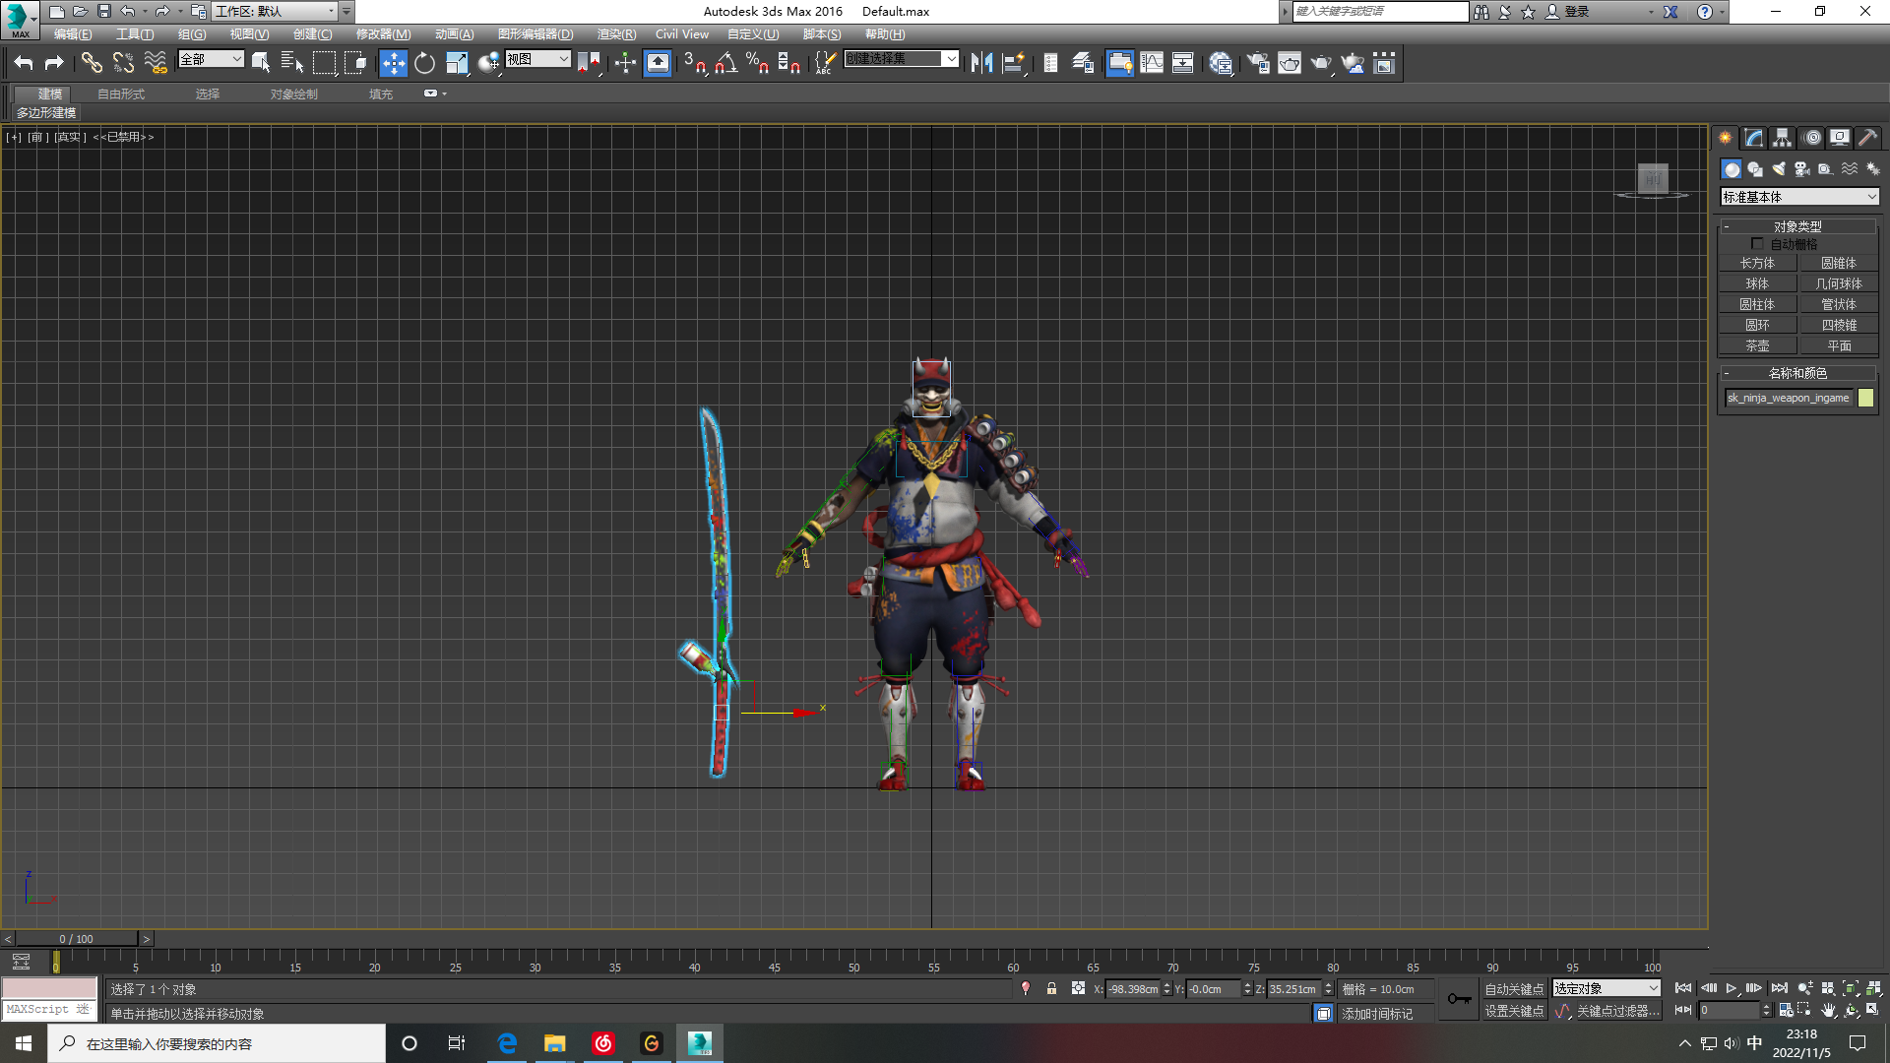Toggle the 3D Snaps button

[x=695, y=63]
